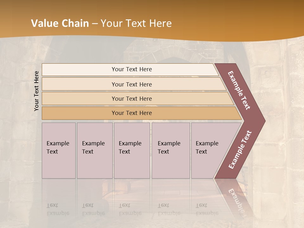Select the second "Your Text Here" horizontal bar
The image size is (304, 228).
point(131,84)
